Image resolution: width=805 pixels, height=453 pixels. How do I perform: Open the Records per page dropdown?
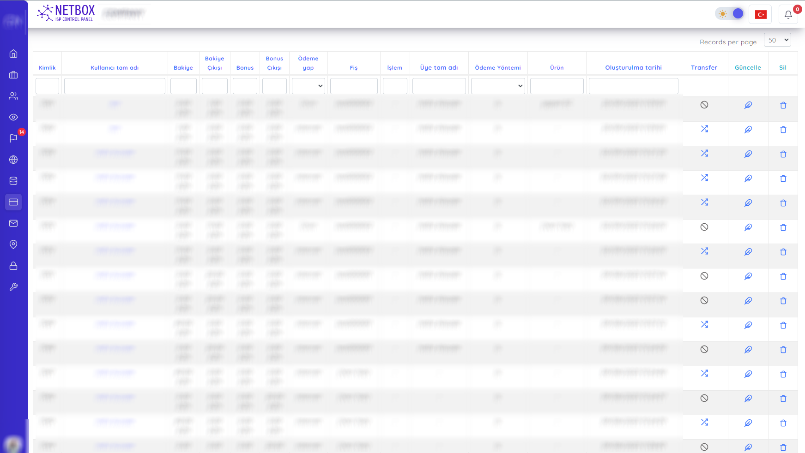[777, 40]
